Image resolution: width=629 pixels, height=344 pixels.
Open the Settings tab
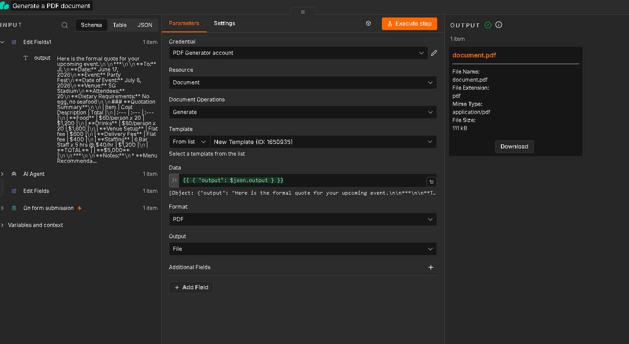click(224, 23)
